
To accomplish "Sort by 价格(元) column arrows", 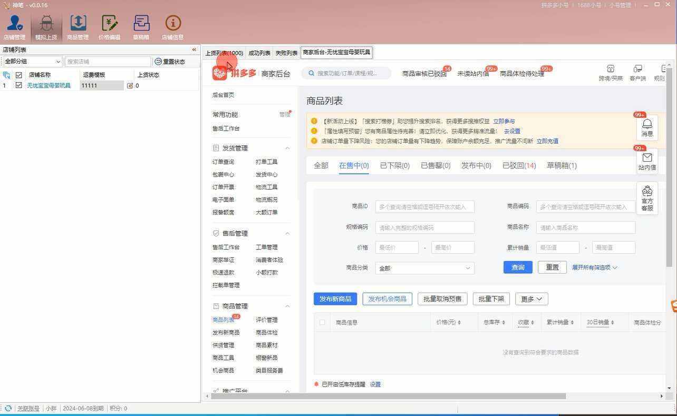I will tap(459, 322).
